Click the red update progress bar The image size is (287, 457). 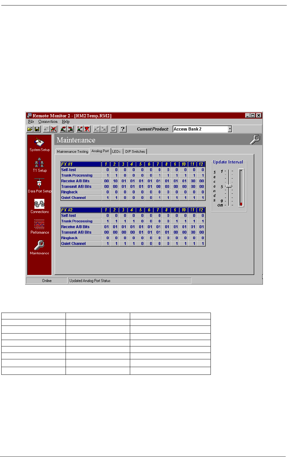(241, 188)
